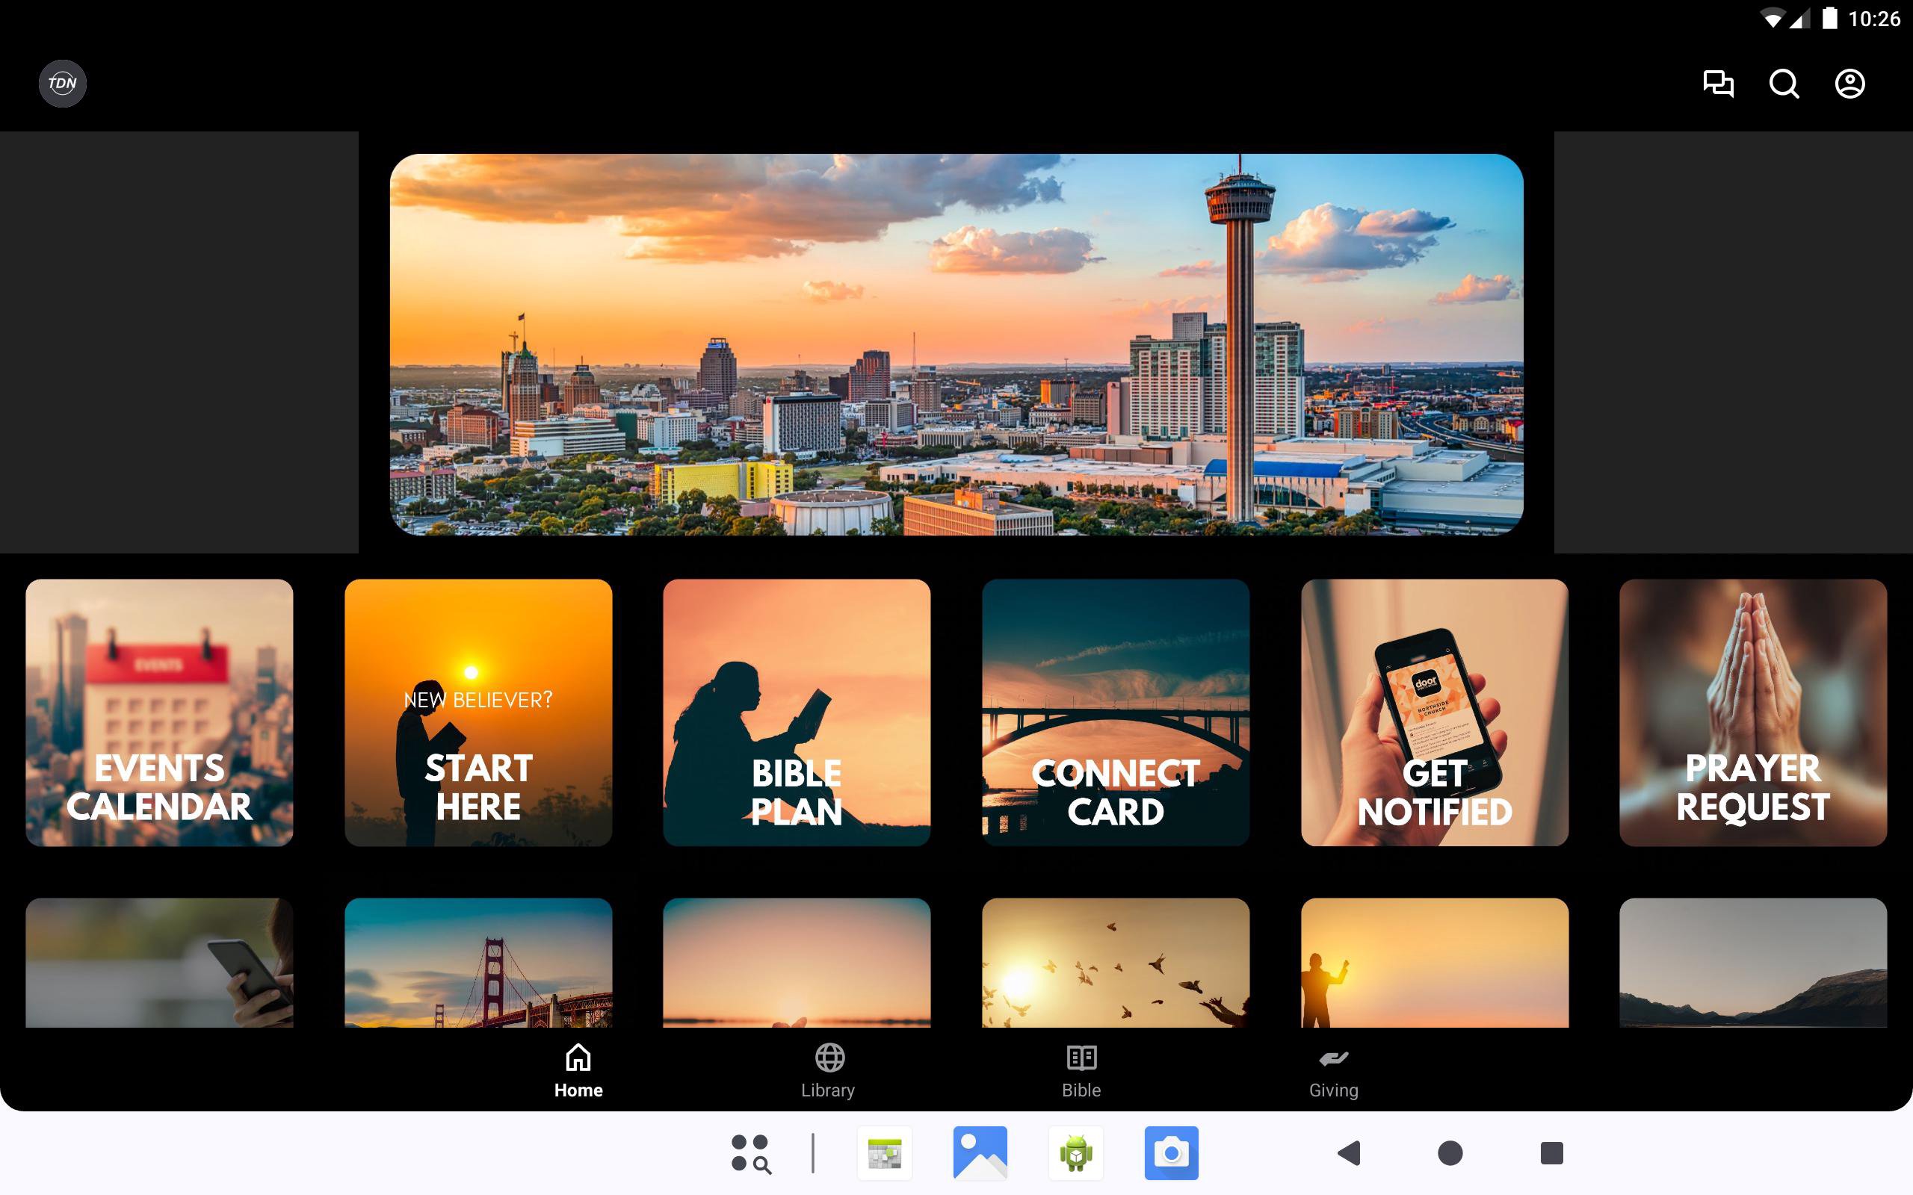Switch to the Library tab

pyautogui.click(x=828, y=1071)
